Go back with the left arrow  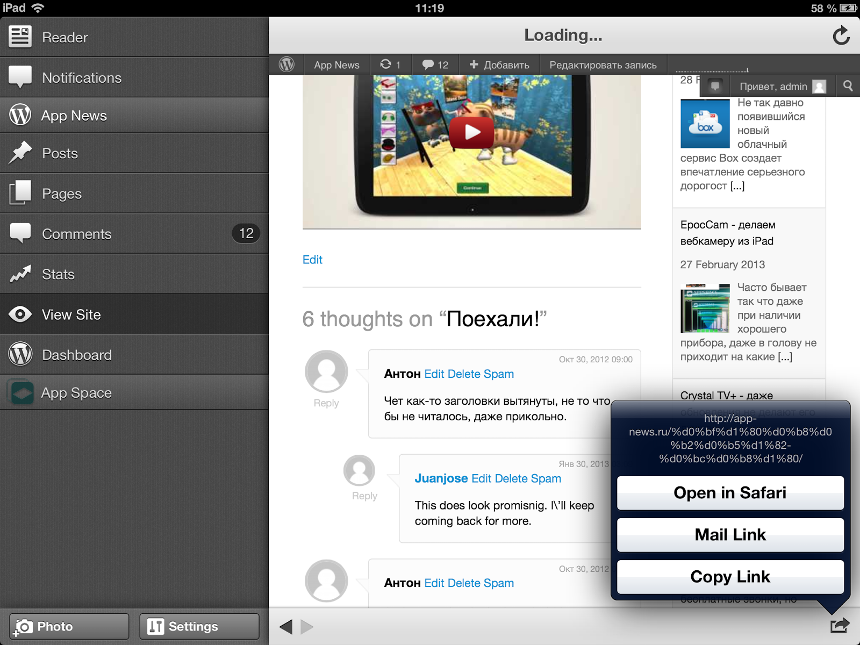click(x=286, y=627)
